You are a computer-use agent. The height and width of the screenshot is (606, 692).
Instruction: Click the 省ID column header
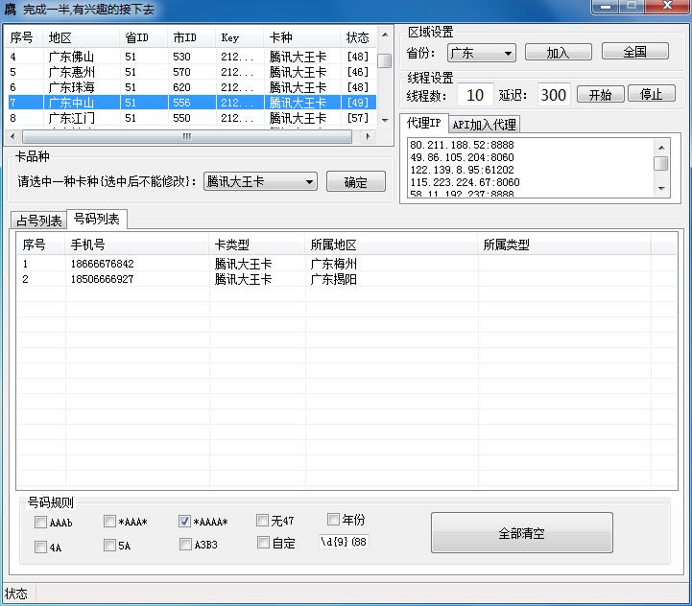point(143,38)
